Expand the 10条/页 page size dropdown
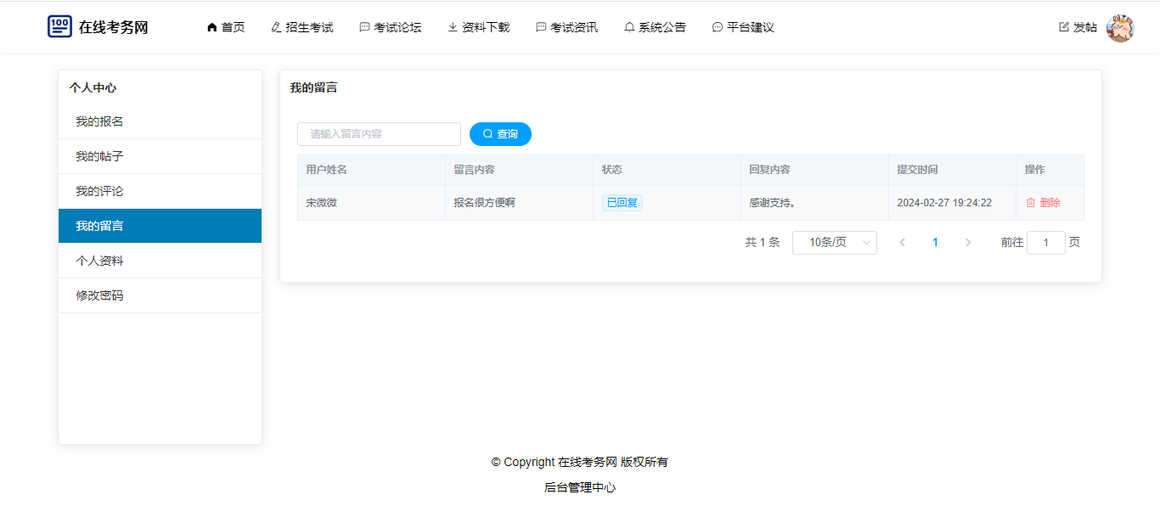The width and height of the screenshot is (1160, 517). [834, 243]
